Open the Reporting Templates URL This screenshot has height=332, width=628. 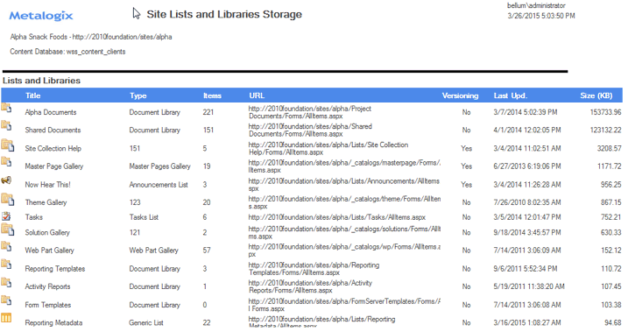(x=314, y=269)
